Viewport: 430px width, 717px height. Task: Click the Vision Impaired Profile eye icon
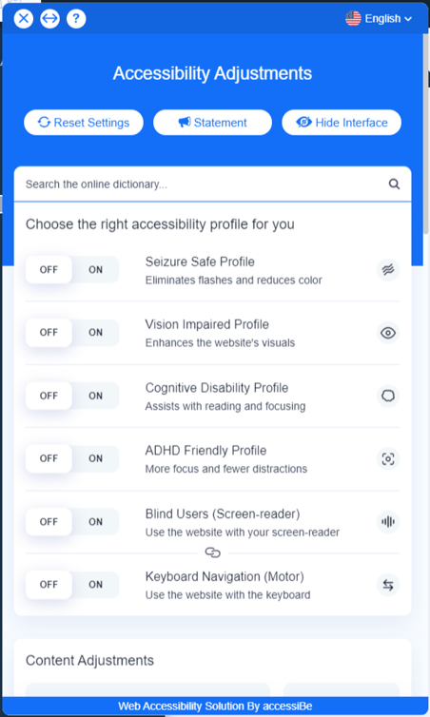(388, 333)
